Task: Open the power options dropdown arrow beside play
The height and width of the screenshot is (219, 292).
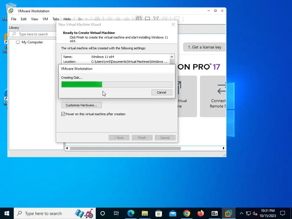Action: (x=86, y=19)
